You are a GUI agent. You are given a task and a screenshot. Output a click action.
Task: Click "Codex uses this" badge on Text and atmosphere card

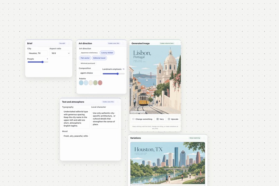click(108, 102)
